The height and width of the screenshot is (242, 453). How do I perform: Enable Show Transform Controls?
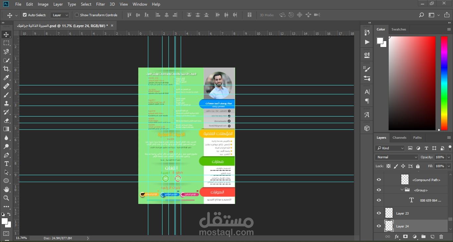pos(77,15)
